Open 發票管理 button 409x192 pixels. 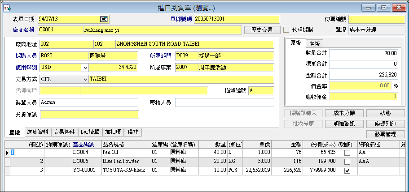click(386, 134)
